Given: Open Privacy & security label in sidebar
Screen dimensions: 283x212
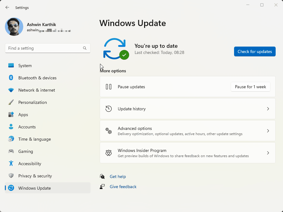Looking at the screenshot, I should click(x=35, y=176).
